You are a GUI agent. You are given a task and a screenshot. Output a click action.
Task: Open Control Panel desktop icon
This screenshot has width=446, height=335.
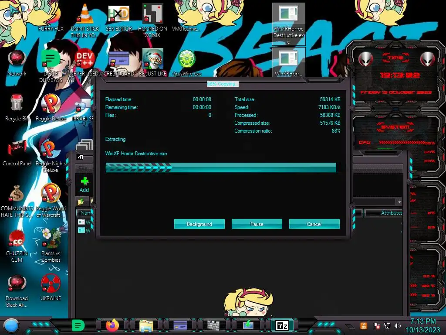tap(17, 153)
